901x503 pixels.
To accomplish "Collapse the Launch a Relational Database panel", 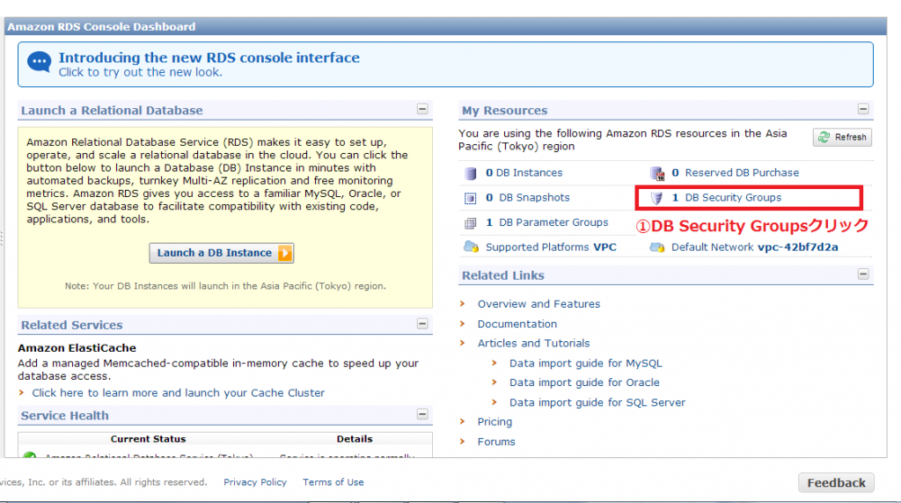I will click(422, 109).
